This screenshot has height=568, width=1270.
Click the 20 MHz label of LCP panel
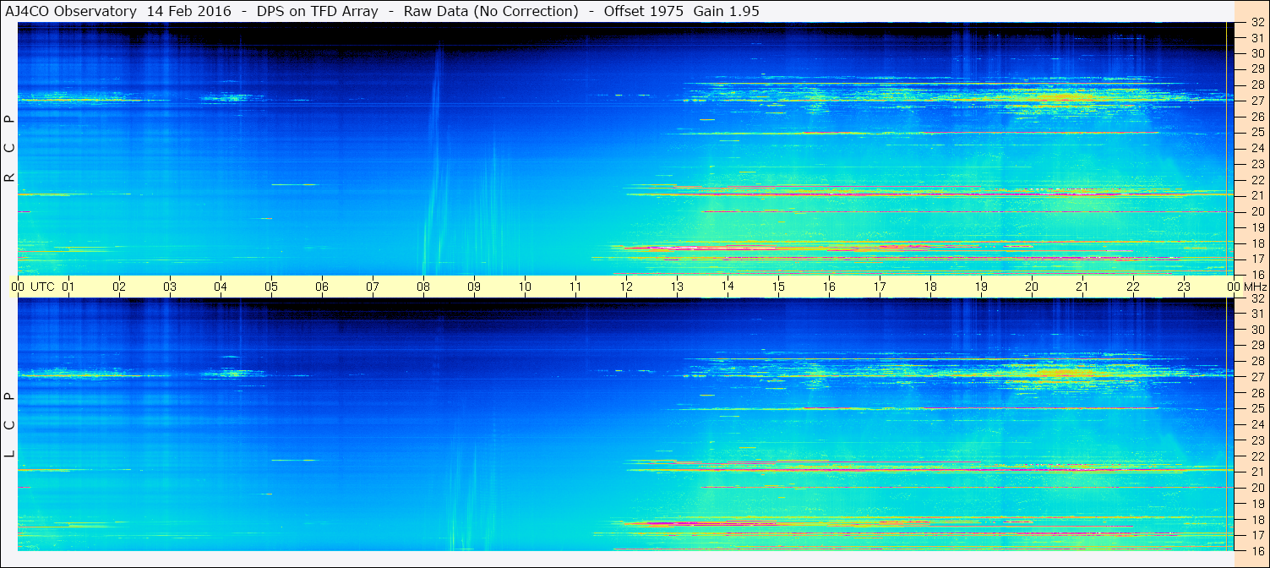(x=1256, y=488)
